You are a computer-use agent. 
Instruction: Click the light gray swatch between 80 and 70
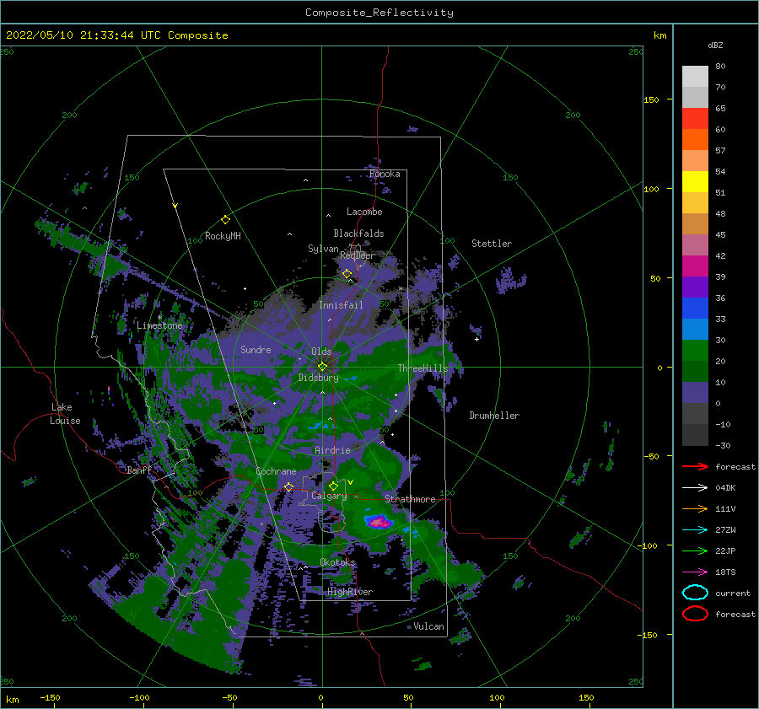(695, 77)
